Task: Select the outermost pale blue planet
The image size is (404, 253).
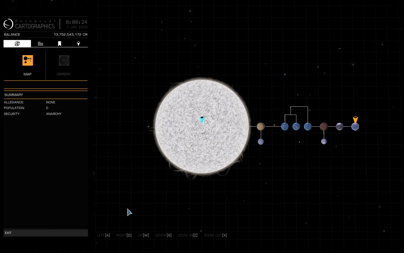Action: point(355,127)
